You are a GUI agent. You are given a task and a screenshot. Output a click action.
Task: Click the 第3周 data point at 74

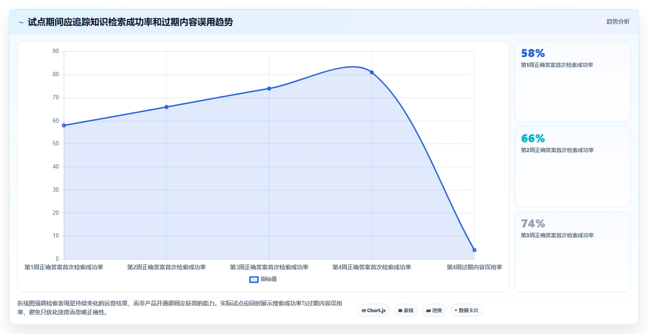[269, 88]
